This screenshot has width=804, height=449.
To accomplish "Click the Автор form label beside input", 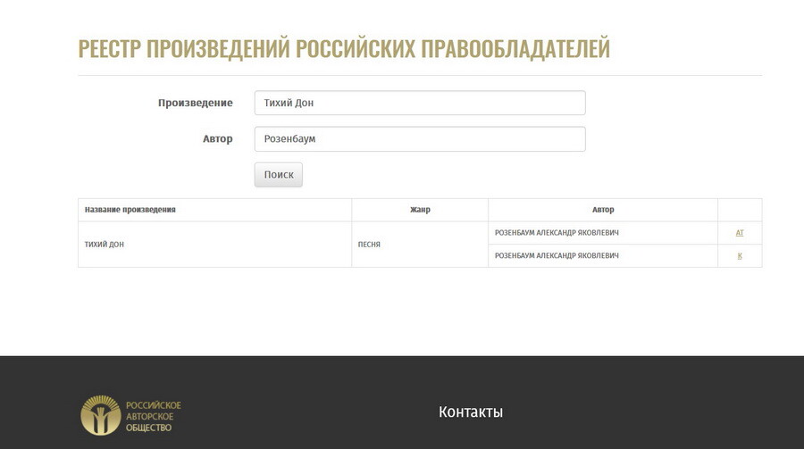I will pos(217,139).
